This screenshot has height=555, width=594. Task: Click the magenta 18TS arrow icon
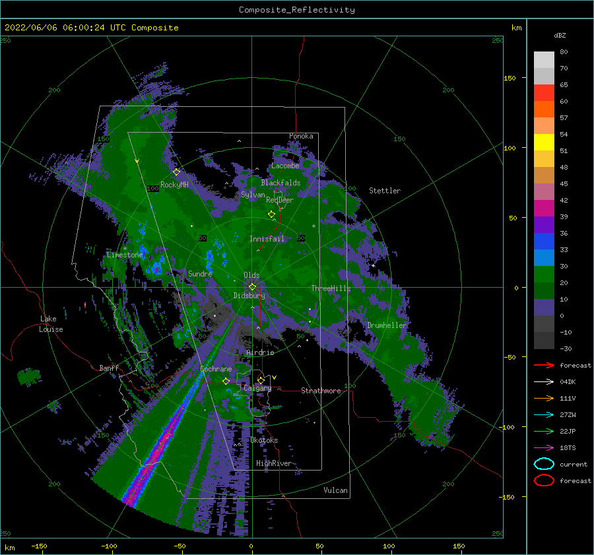tap(544, 448)
